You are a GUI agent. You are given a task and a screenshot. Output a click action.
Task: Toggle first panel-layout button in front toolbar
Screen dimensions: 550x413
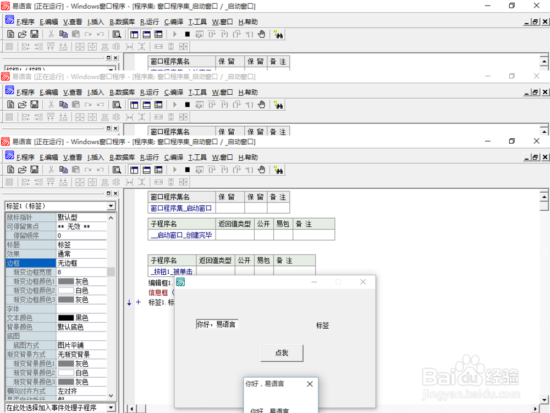pyautogui.click(x=134, y=170)
